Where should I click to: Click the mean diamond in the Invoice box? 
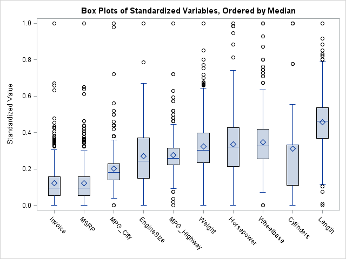(x=54, y=183)
